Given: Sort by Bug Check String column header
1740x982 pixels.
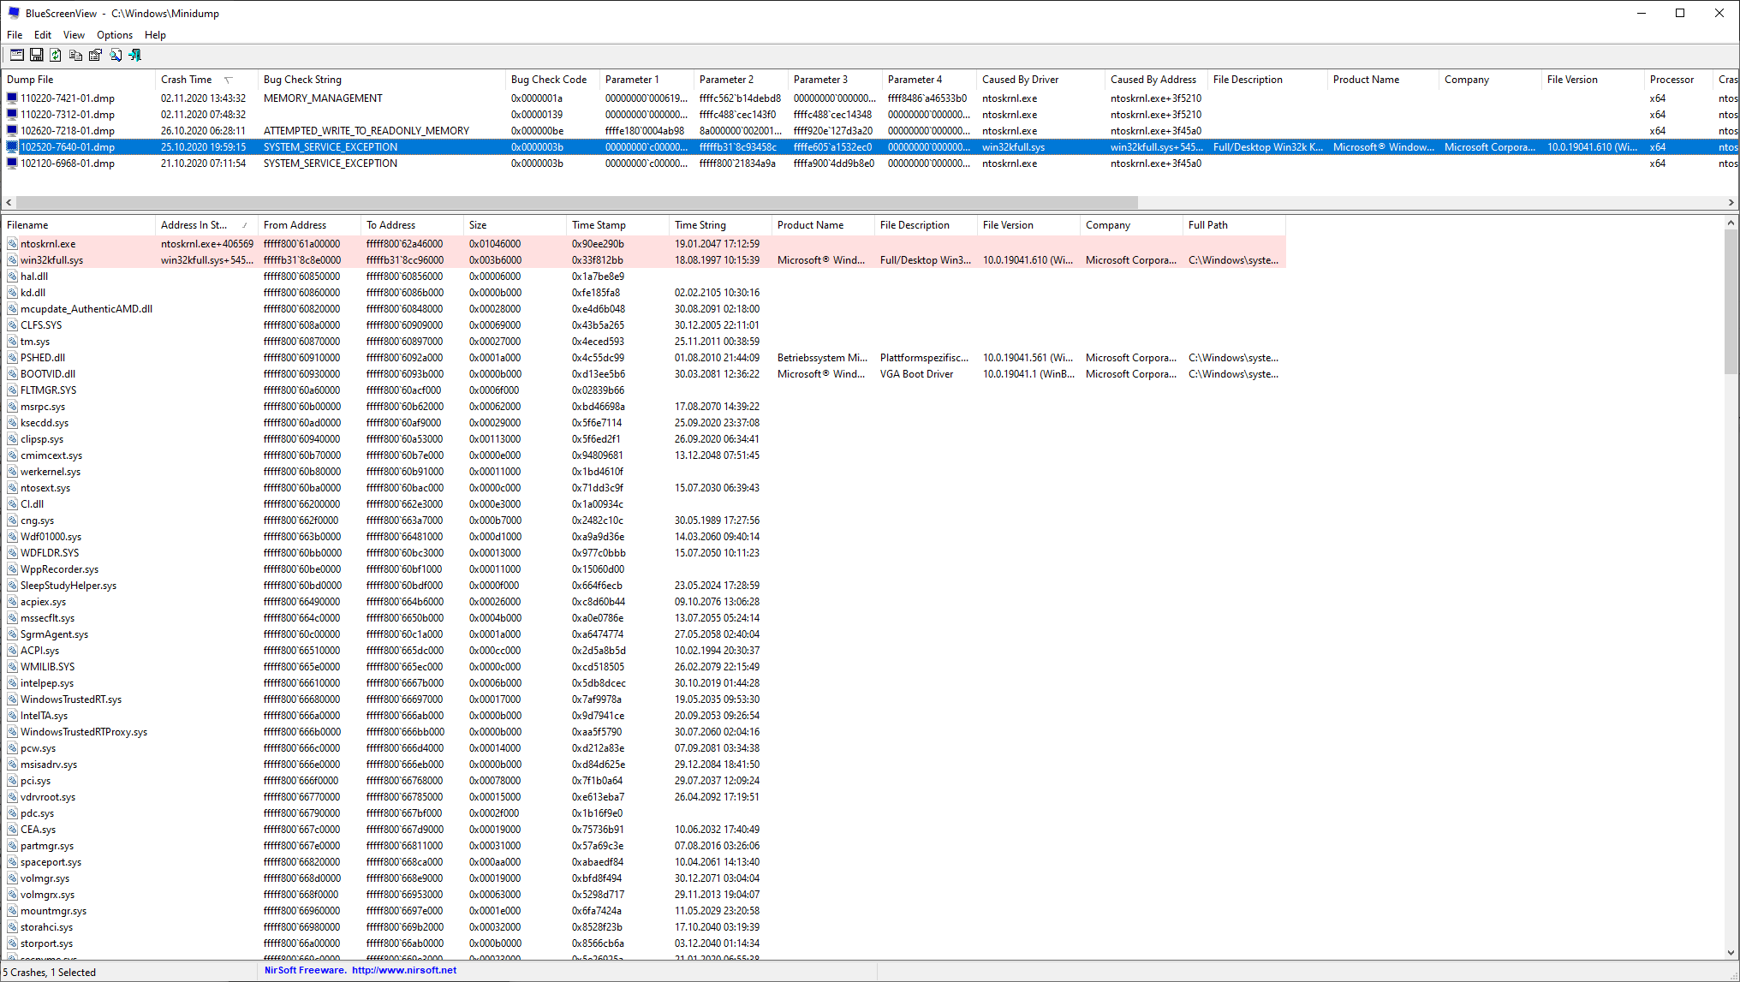Looking at the screenshot, I should (x=302, y=80).
